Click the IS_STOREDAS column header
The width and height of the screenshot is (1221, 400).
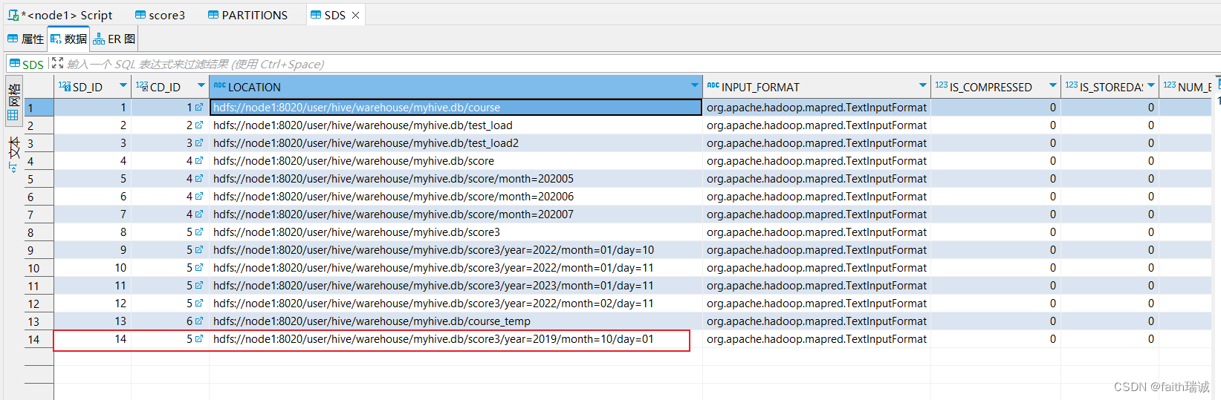1111,87
